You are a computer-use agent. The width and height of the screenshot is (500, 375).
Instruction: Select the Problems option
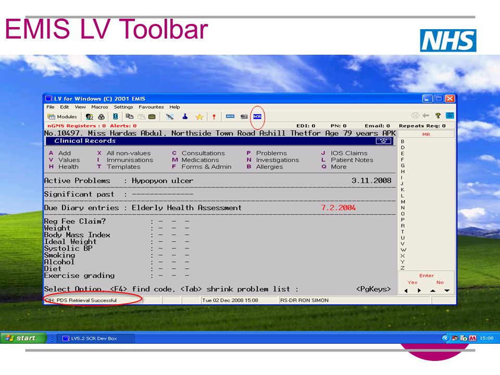pyautogui.click(x=267, y=153)
